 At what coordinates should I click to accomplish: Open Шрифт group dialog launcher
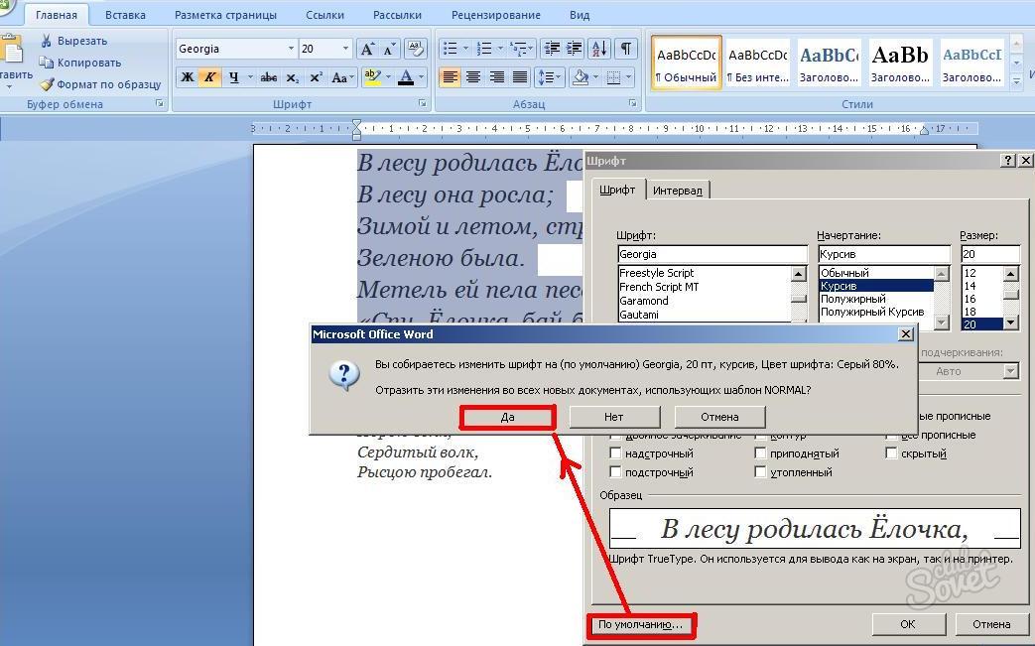pos(423,103)
